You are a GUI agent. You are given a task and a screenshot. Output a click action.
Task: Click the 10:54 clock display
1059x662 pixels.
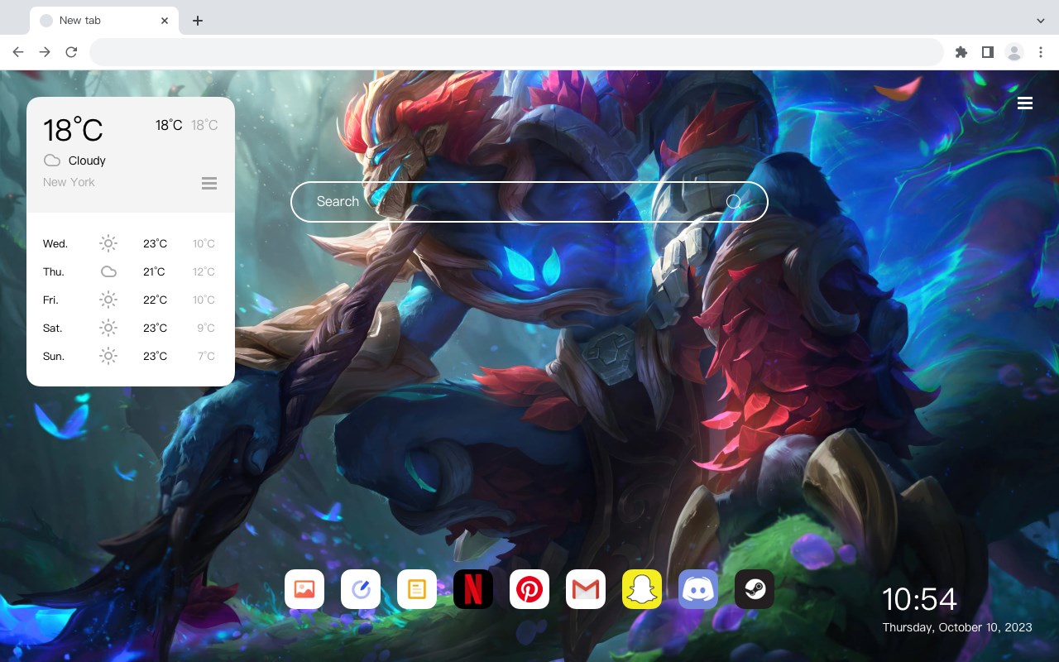(x=919, y=599)
